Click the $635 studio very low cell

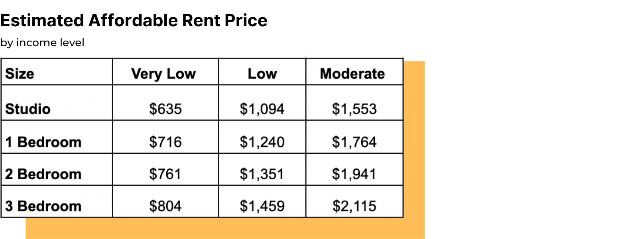165,109
